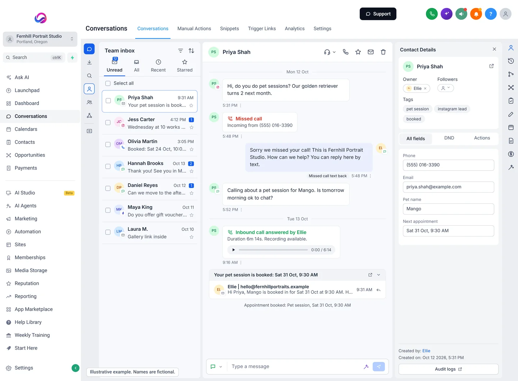Open the purple AI sparkle icon
The height and width of the screenshot is (381, 518).
(x=446, y=14)
